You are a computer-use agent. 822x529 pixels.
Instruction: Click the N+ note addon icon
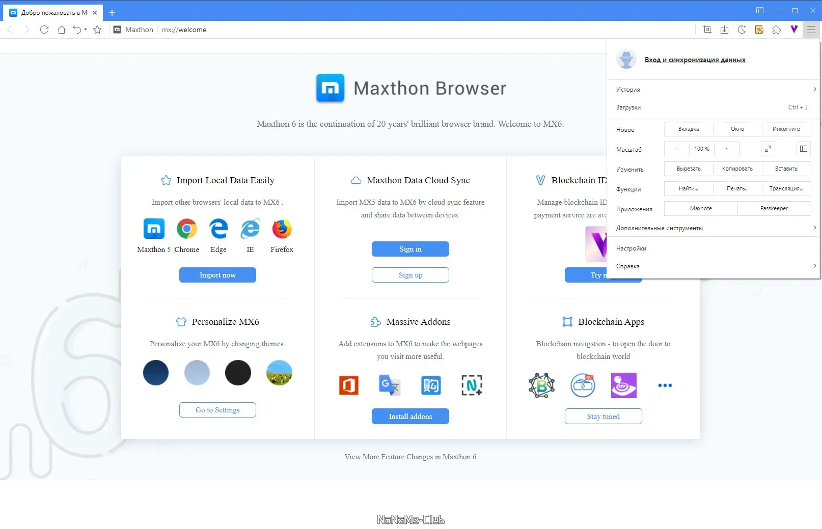[x=472, y=385]
